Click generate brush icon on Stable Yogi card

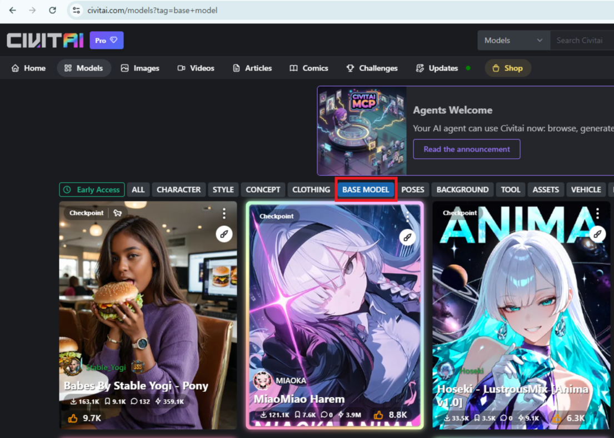(x=224, y=234)
